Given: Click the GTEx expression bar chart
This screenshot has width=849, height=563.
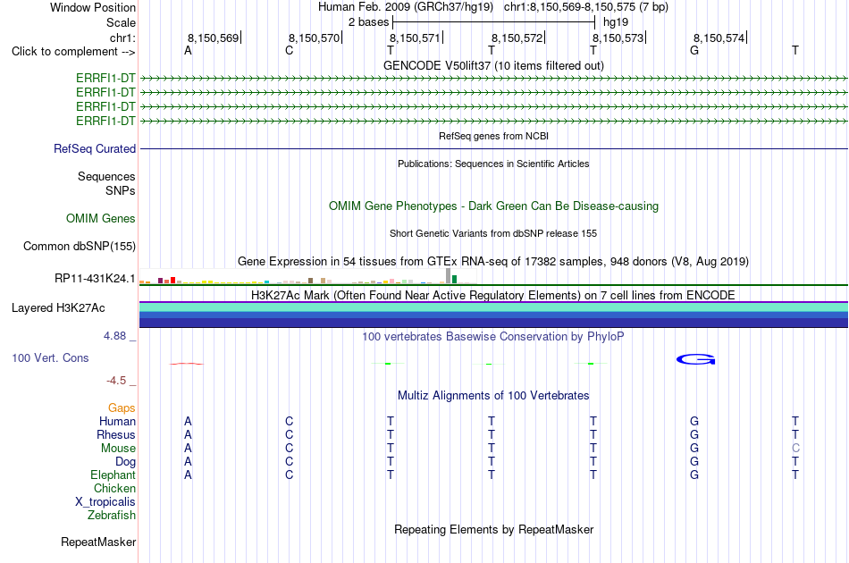Looking at the screenshot, I should (307, 277).
